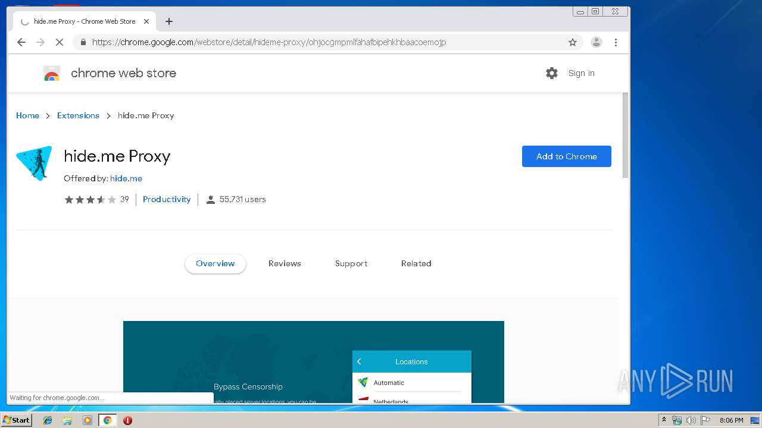Image resolution: width=762 pixels, height=428 pixels.
Task: Click the site lock padlock icon
Action: coord(83,42)
